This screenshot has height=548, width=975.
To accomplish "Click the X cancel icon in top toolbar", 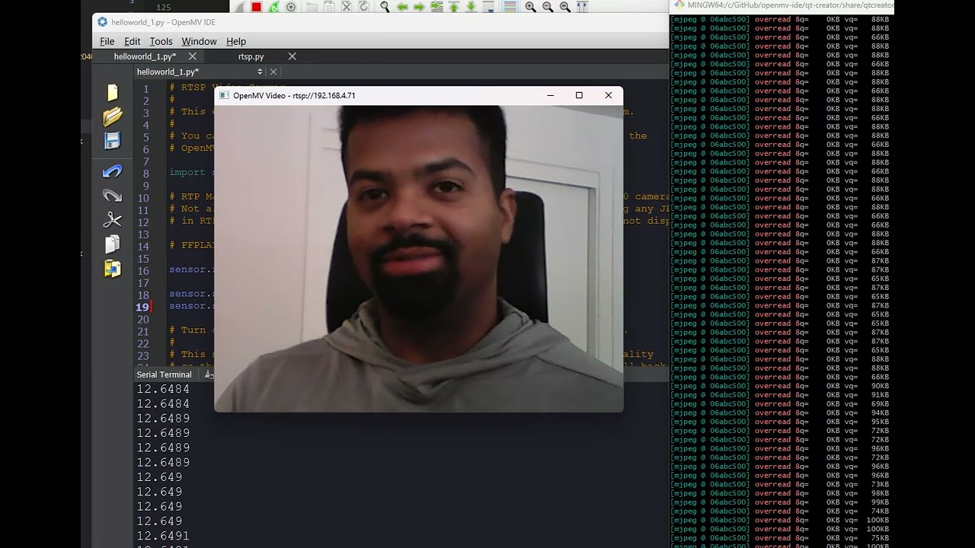I will click(x=347, y=7).
